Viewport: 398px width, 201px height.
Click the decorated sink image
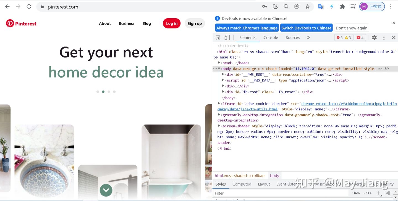[x=44, y=162]
